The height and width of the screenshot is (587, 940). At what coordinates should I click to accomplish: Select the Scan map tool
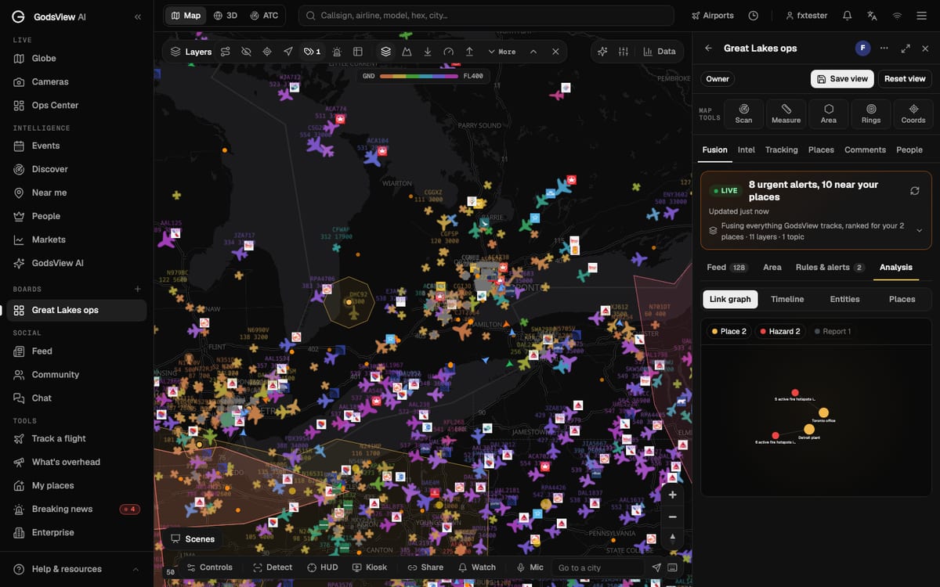pyautogui.click(x=743, y=113)
